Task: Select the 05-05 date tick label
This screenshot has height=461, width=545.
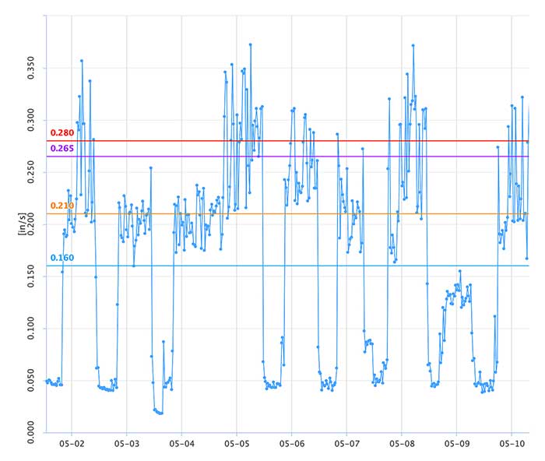Action: (x=237, y=444)
